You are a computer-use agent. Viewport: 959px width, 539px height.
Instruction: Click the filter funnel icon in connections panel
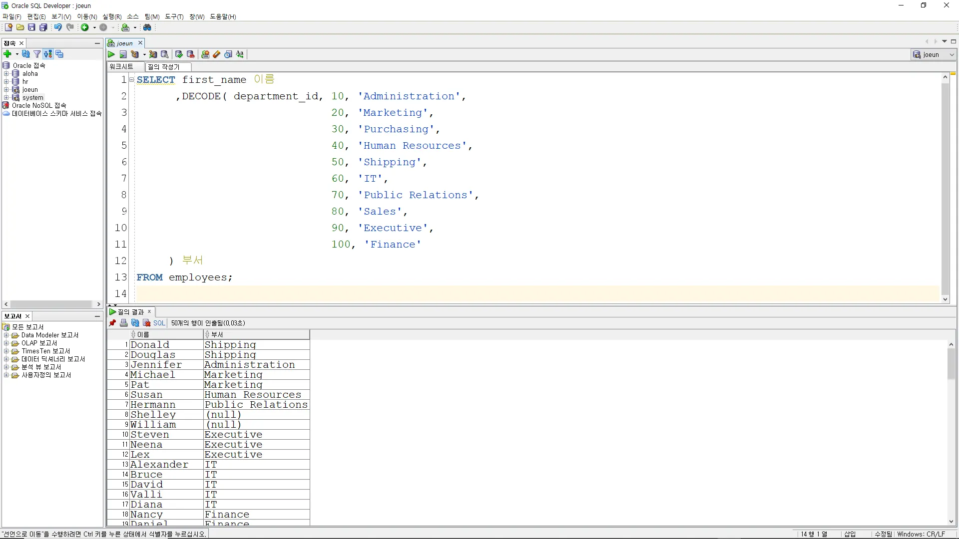[37, 54]
